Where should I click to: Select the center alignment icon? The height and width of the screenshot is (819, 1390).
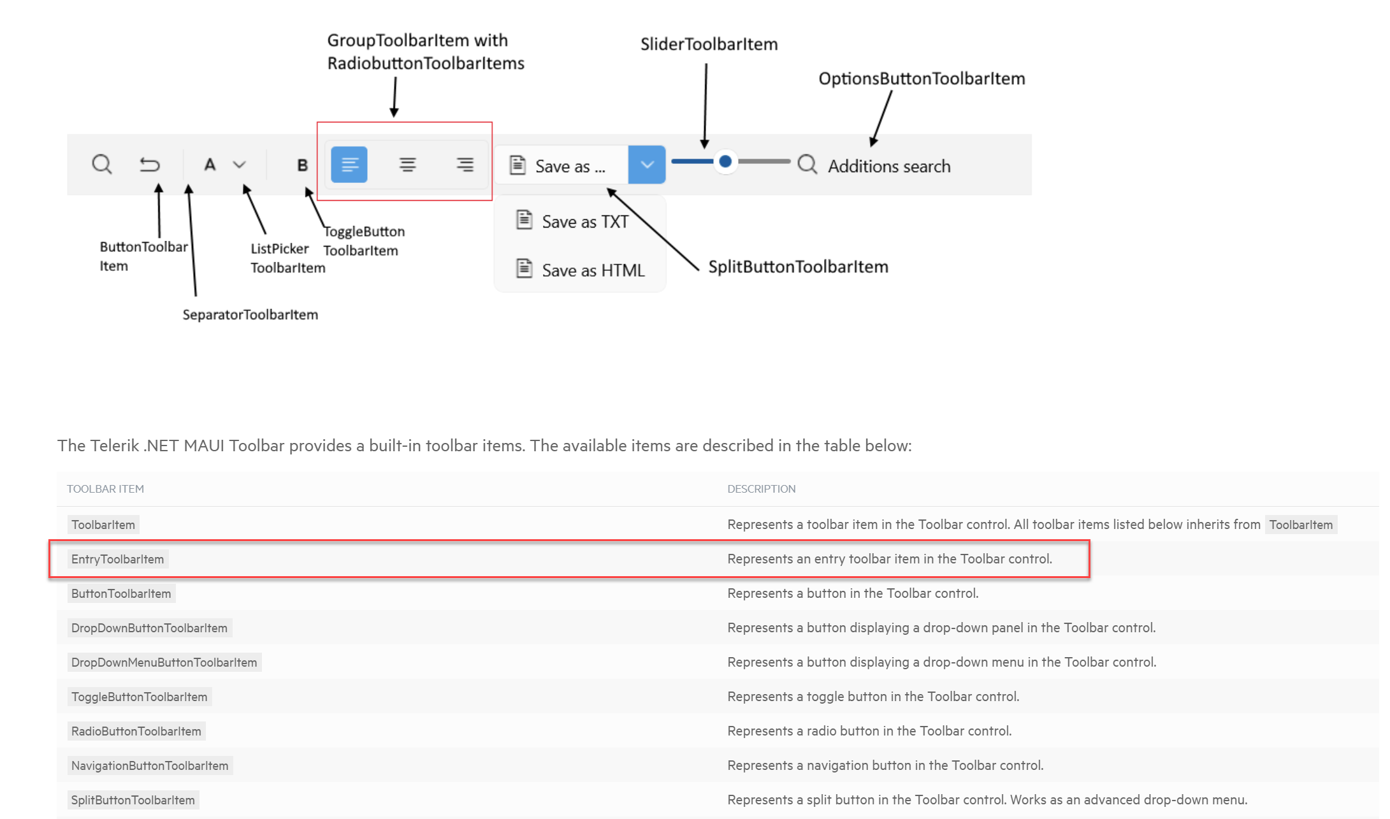pos(407,164)
